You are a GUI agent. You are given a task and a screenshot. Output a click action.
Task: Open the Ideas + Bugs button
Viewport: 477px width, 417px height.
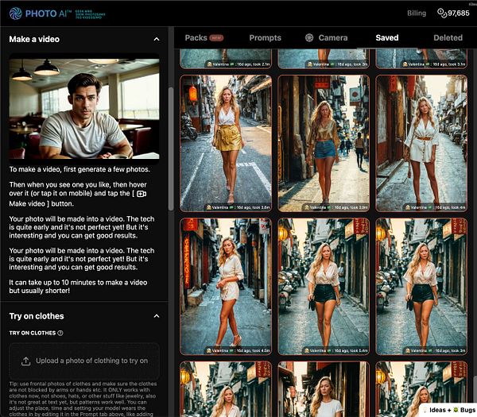pos(449,410)
